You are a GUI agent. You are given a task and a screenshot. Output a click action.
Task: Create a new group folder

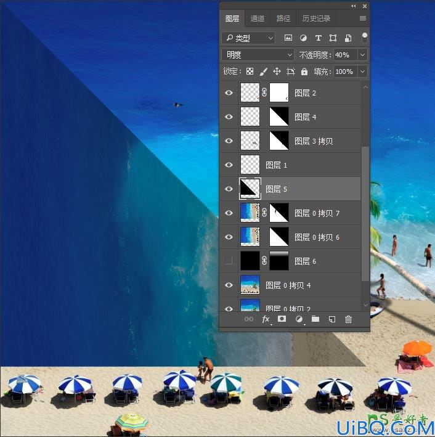point(315,319)
